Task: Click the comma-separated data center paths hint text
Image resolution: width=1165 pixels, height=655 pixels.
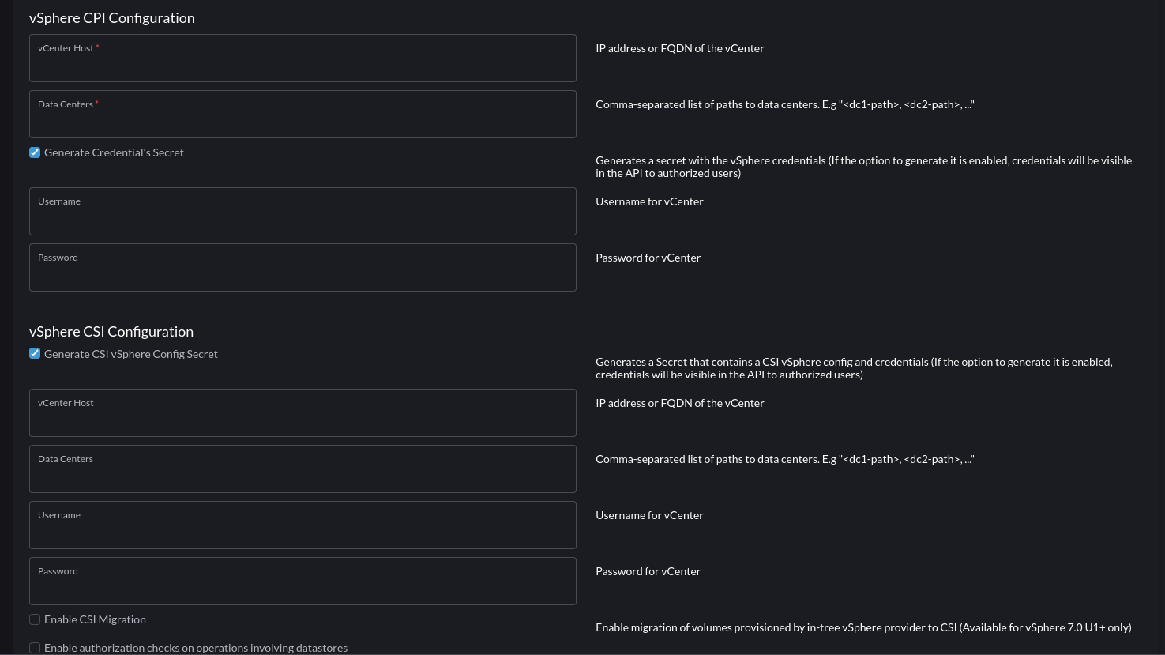Action: pos(784,104)
